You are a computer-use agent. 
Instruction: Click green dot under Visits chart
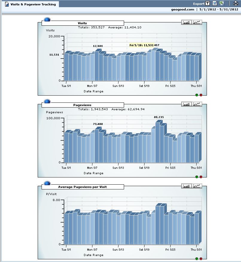pyautogui.click(x=197, y=95)
